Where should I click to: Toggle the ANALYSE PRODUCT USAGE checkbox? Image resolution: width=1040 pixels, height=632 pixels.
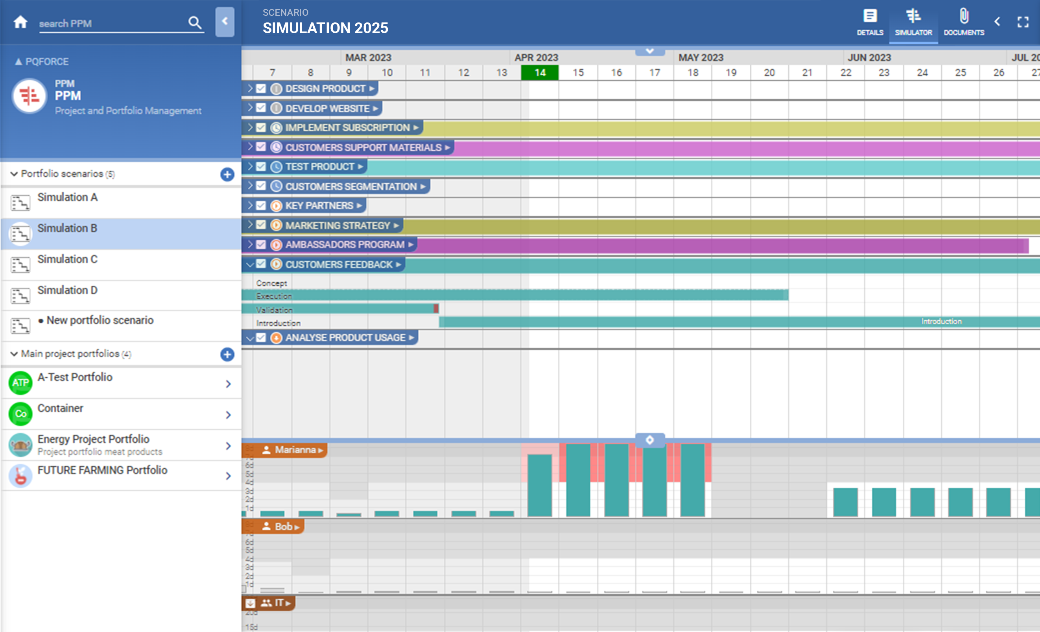pyautogui.click(x=261, y=338)
